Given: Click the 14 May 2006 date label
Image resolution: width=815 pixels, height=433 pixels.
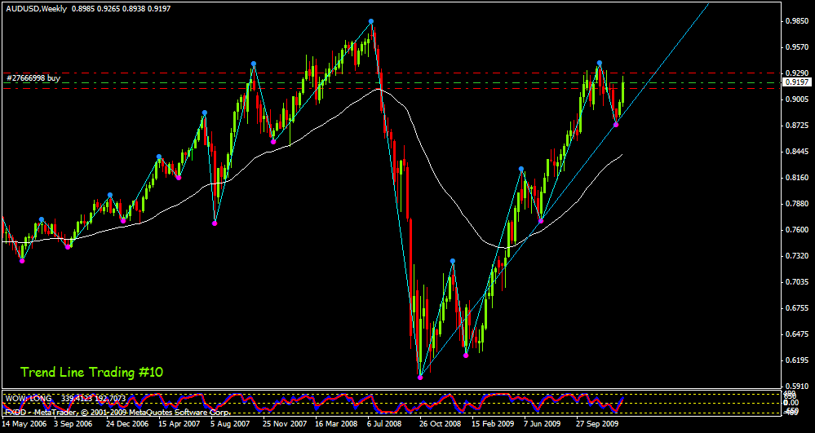Looking at the screenshot, I should [23, 425].
